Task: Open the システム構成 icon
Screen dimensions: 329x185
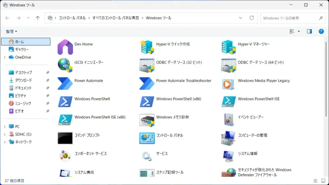Action: click(x=65, y=173)
